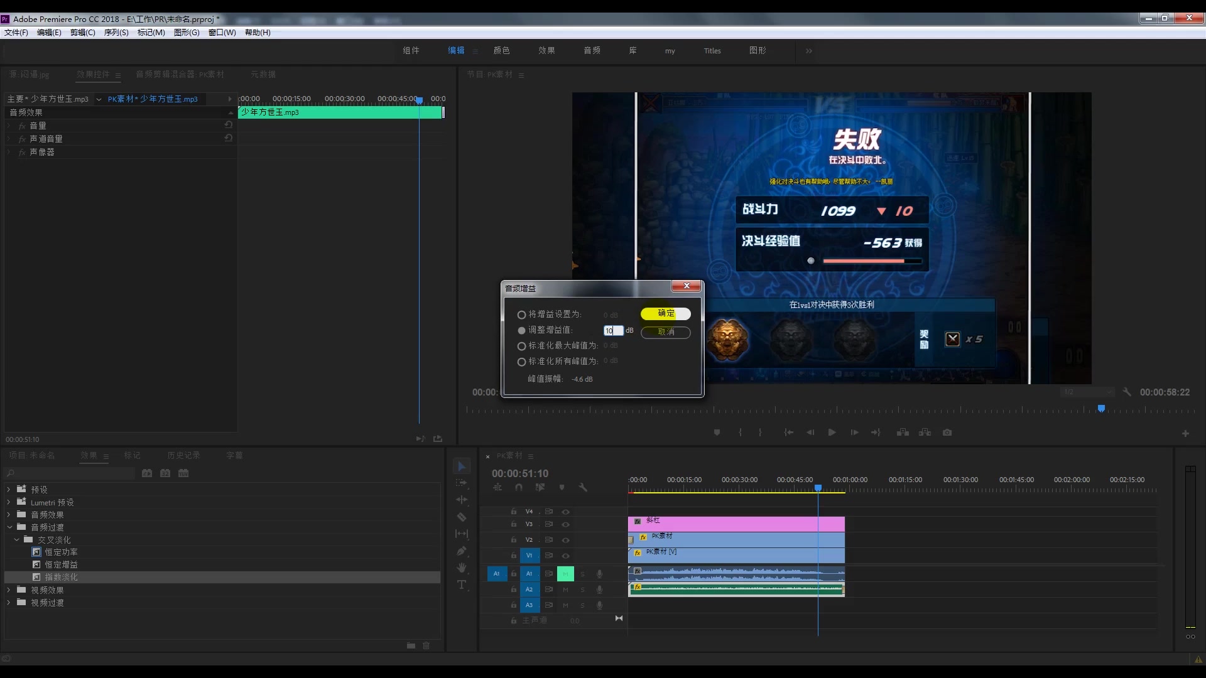Click the Export Frame camera icon
Viewport: 1206px width, 678px height.
coord(947,433)
